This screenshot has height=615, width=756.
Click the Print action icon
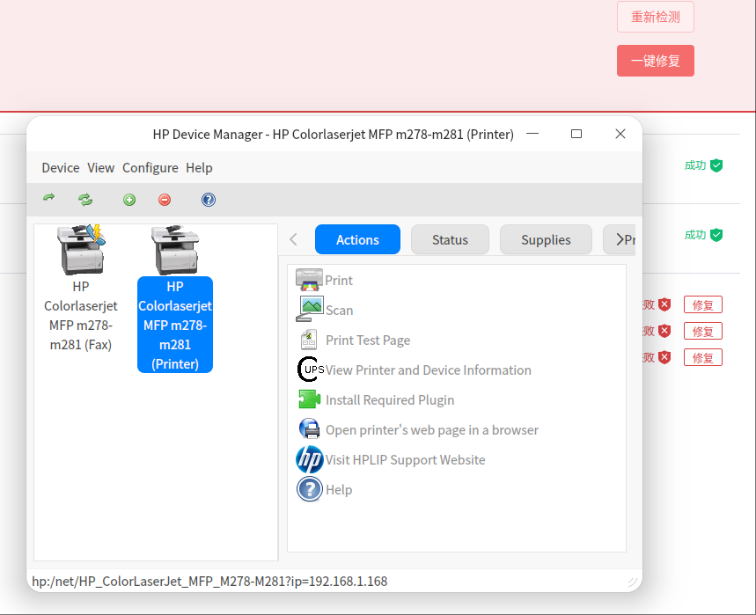pyautogui.click(x=309, y=280)
